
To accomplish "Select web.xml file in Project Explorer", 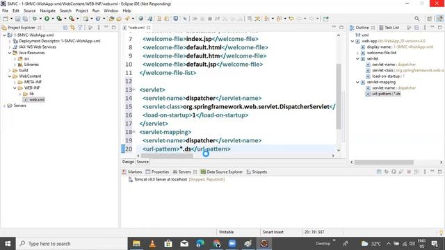I will click(x=37, y=99).
